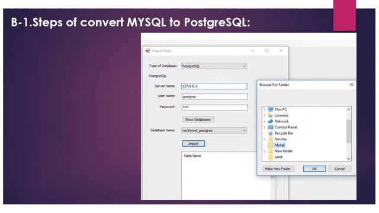
Task: Click scroll down arrow in folder tree
Action: [349, 159]
